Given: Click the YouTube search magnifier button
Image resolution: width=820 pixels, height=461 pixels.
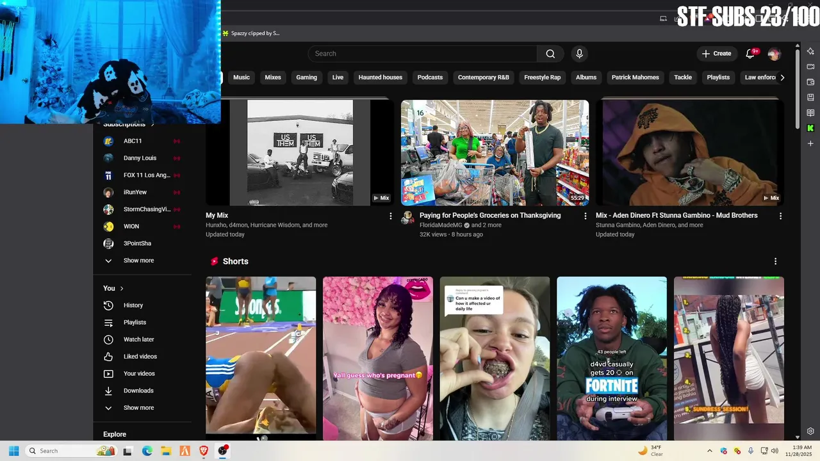Looking at the screenshot, I should point(550,54).
